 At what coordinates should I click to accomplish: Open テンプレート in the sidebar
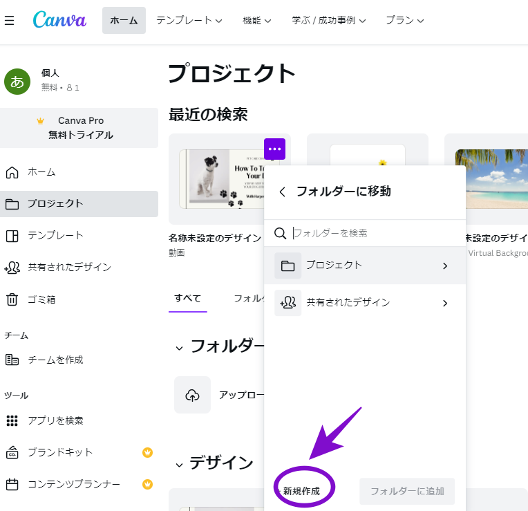pyautogui.click(x=79, y=236)
